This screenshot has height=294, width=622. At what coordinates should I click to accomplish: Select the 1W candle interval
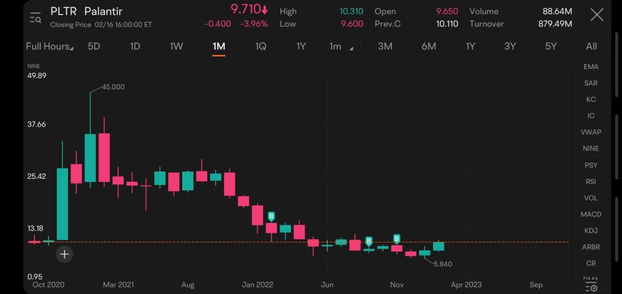point(177,46)
